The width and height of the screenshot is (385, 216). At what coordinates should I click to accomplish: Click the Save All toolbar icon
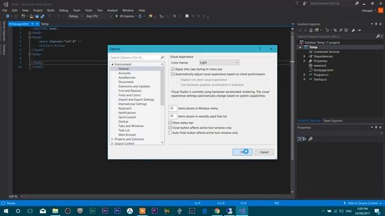42,16
